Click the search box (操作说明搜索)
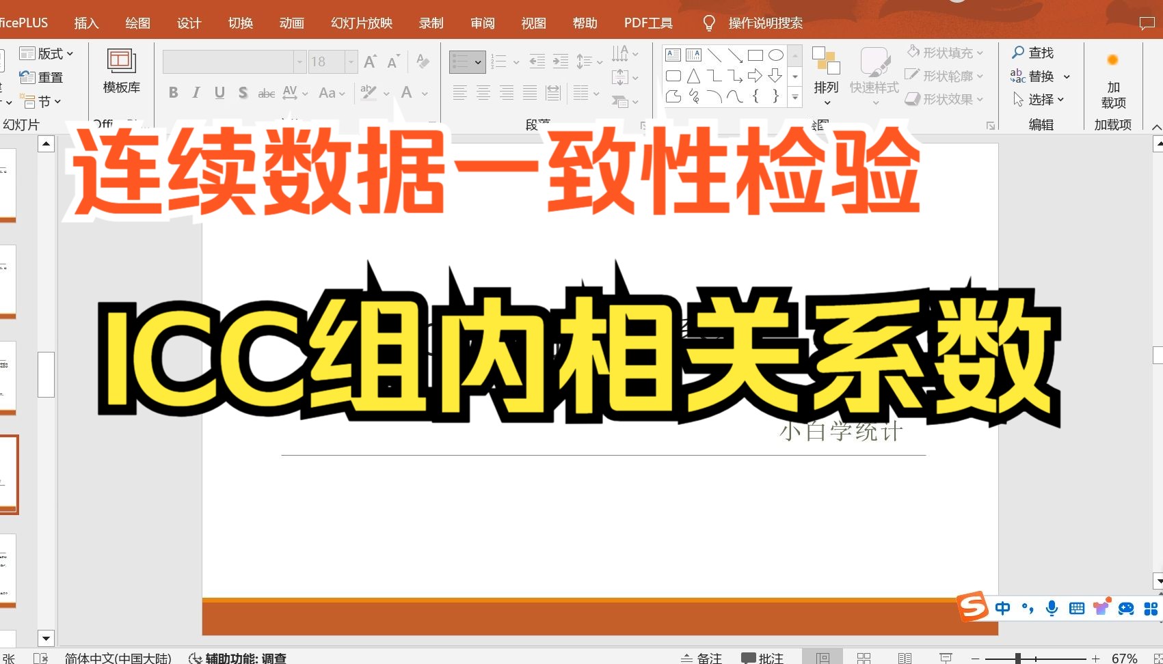 click(764, 23)
